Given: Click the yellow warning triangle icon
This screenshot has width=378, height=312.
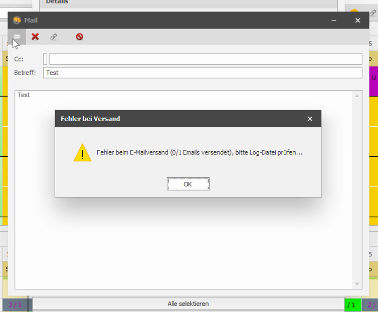Looking at the screenshot, I should [x=82, y=153].
